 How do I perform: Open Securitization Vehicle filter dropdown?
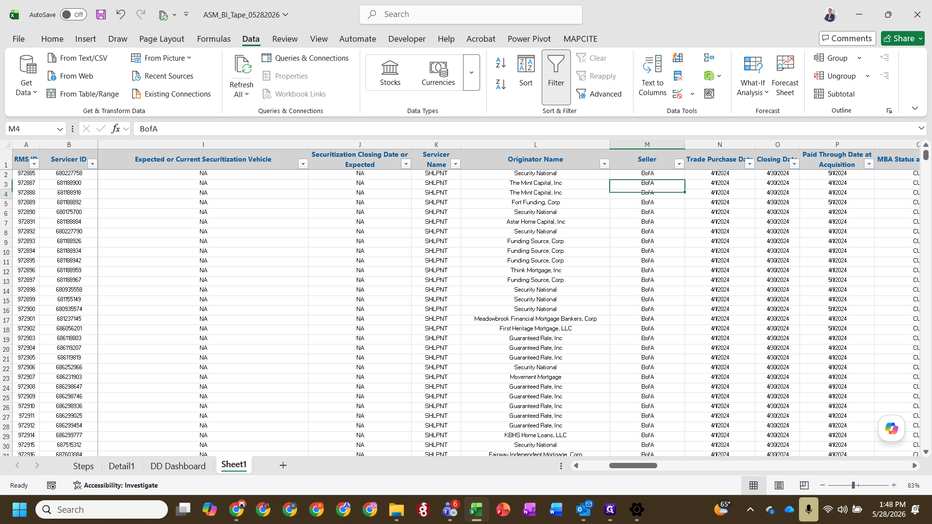tap(303, 164)
